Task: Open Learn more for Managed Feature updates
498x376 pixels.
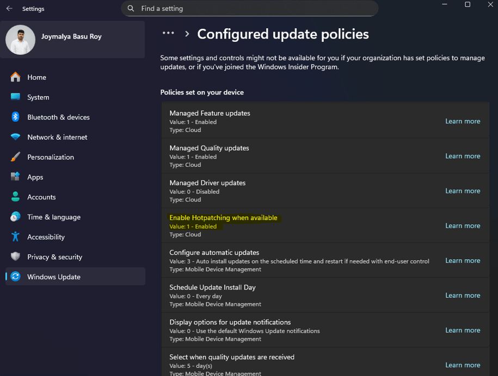Action: [463, 121]
